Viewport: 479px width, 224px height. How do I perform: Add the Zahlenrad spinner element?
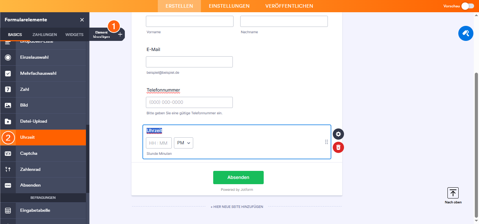point(8,169)
